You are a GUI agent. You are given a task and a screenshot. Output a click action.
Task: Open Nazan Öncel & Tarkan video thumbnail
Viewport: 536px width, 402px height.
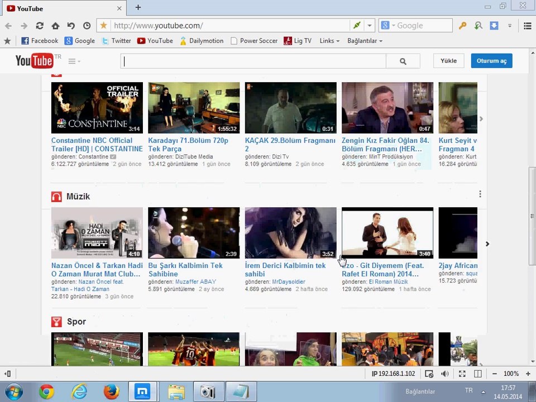[x=97, y=233]
